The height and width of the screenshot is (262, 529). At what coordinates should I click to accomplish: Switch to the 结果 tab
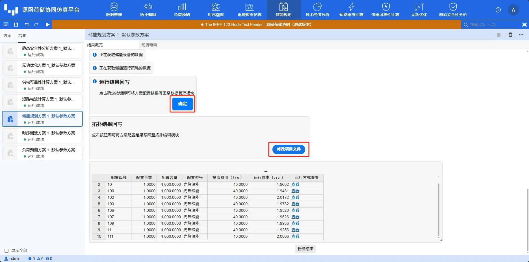point(22,36)
